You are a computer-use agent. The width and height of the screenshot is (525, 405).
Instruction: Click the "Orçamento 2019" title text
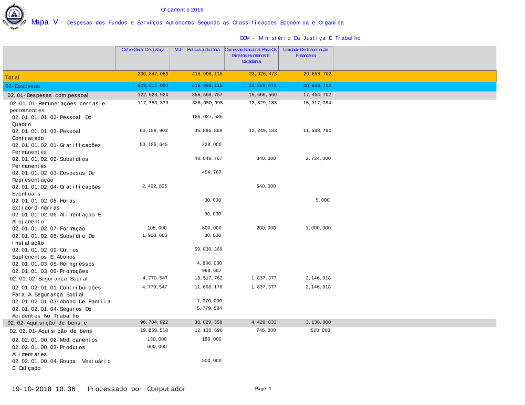coord(182,9)
